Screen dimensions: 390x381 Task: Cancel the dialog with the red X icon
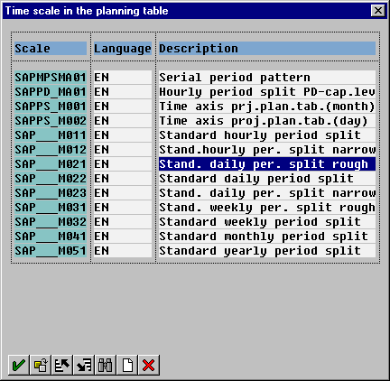click(x=149, y=365)
